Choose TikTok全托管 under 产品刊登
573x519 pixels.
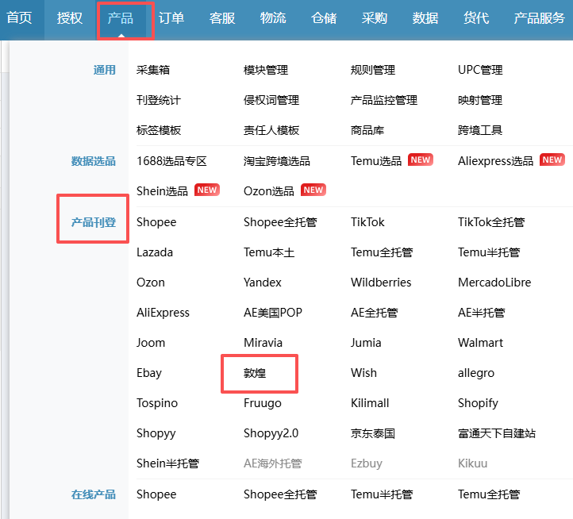point(490,222)
